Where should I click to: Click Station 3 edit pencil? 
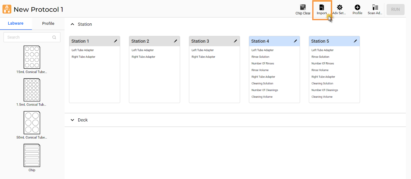(x=235, y=41)
